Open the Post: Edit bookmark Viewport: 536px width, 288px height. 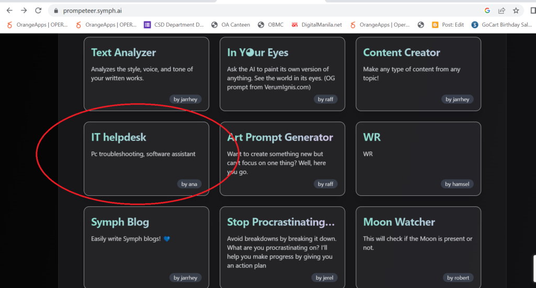coord(448,25)
